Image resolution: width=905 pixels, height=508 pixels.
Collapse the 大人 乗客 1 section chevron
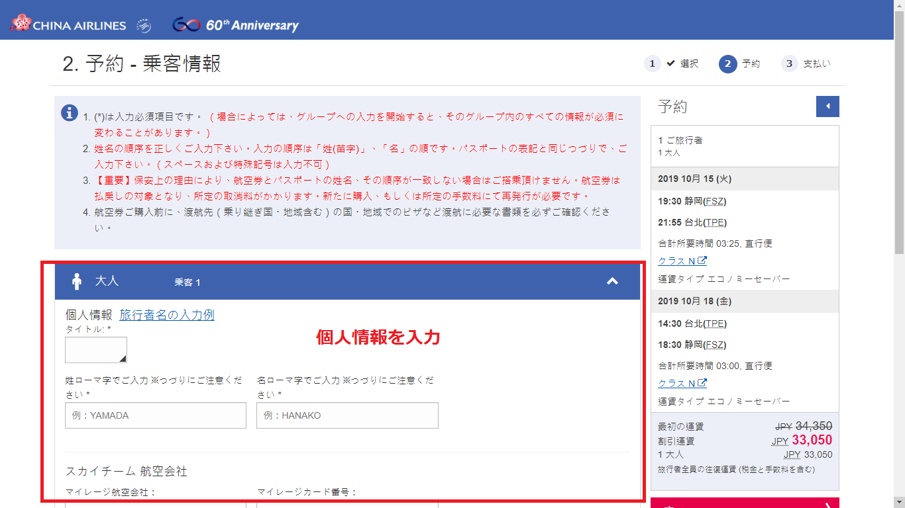pos(612,282)
